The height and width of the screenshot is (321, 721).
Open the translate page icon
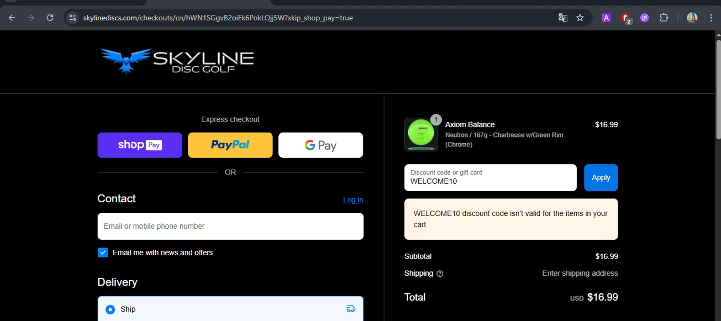[563, 18]
